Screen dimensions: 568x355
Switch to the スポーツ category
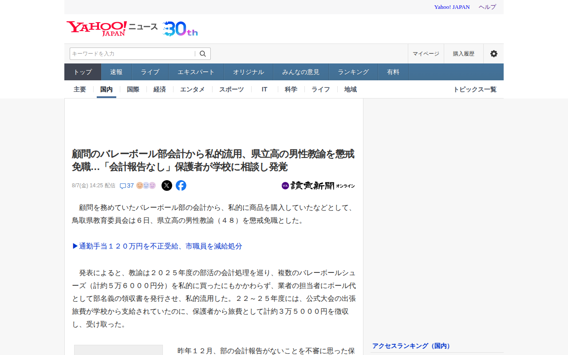pos(232,89)
